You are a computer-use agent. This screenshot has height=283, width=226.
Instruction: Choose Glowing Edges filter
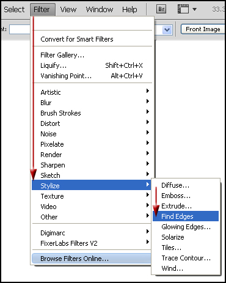point(186,227)
